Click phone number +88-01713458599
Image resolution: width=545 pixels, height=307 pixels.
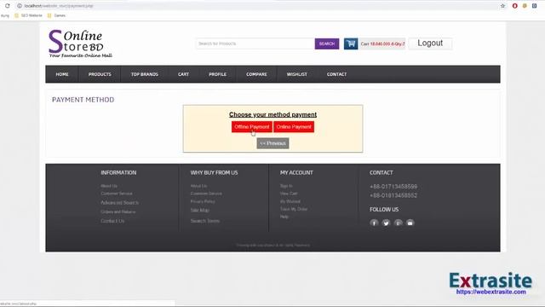coord(393,187)
